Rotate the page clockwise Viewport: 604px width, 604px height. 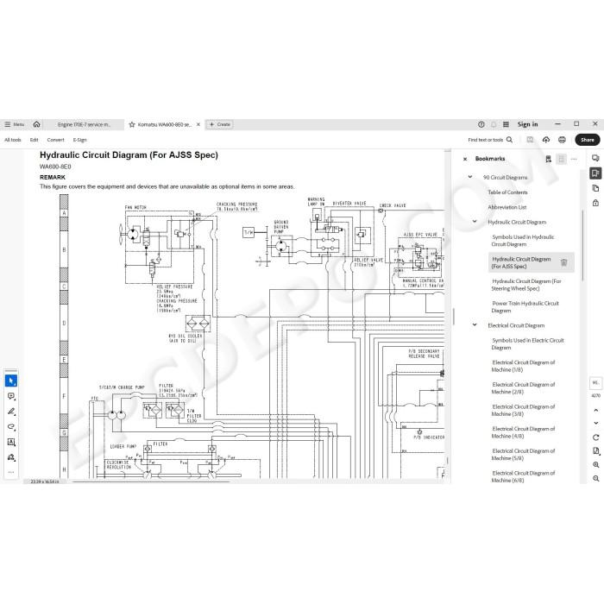pos(596,437)
